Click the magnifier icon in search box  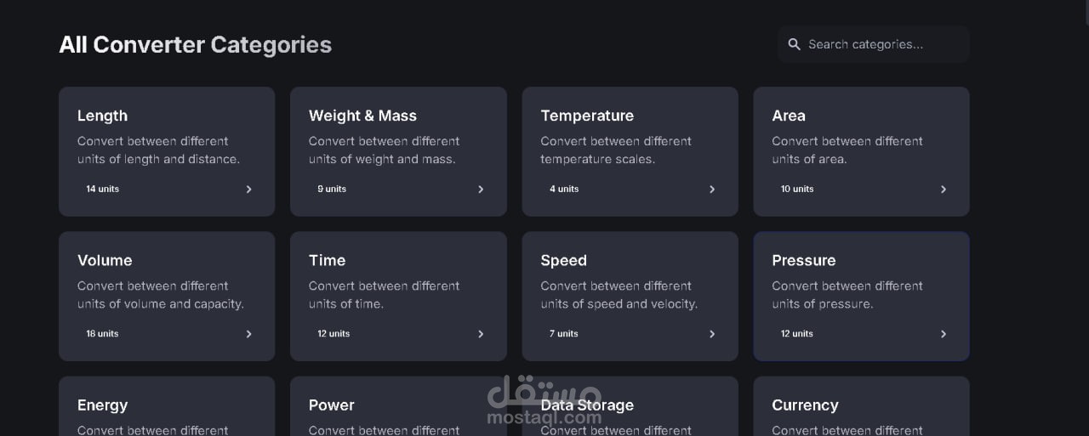tap(795, 44)
